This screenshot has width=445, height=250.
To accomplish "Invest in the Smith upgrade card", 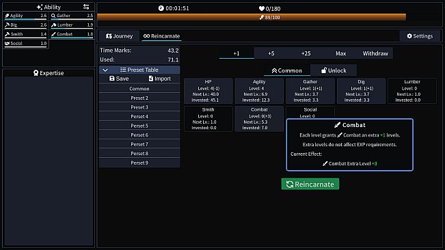I will [208, 119].
